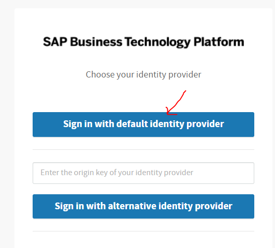Click the red hand-drawn arrow annotation
The height and width of the screenshot is (248, 275).
point(176,103)
